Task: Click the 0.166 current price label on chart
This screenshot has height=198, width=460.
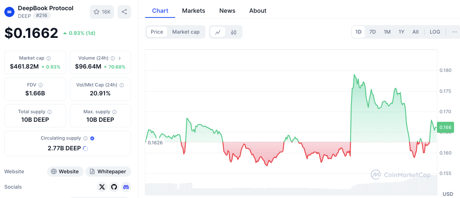Action: [x=445, y=127]
